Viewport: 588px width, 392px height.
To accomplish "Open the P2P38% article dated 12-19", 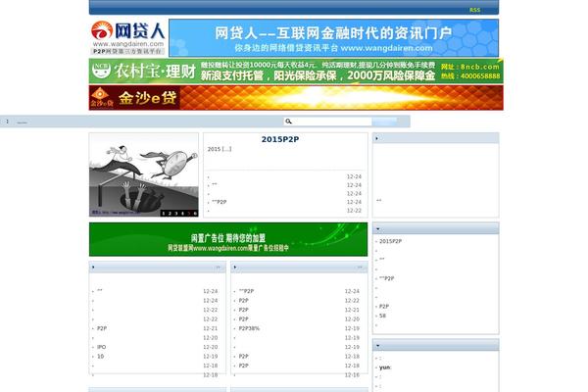I will (x=249, y=328).
